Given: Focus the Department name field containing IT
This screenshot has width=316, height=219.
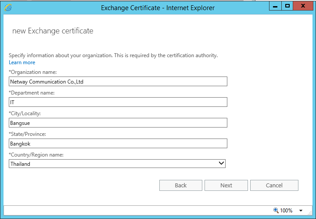Looking at the screenshot, I should pyautogui.click(x=118, y=102).
